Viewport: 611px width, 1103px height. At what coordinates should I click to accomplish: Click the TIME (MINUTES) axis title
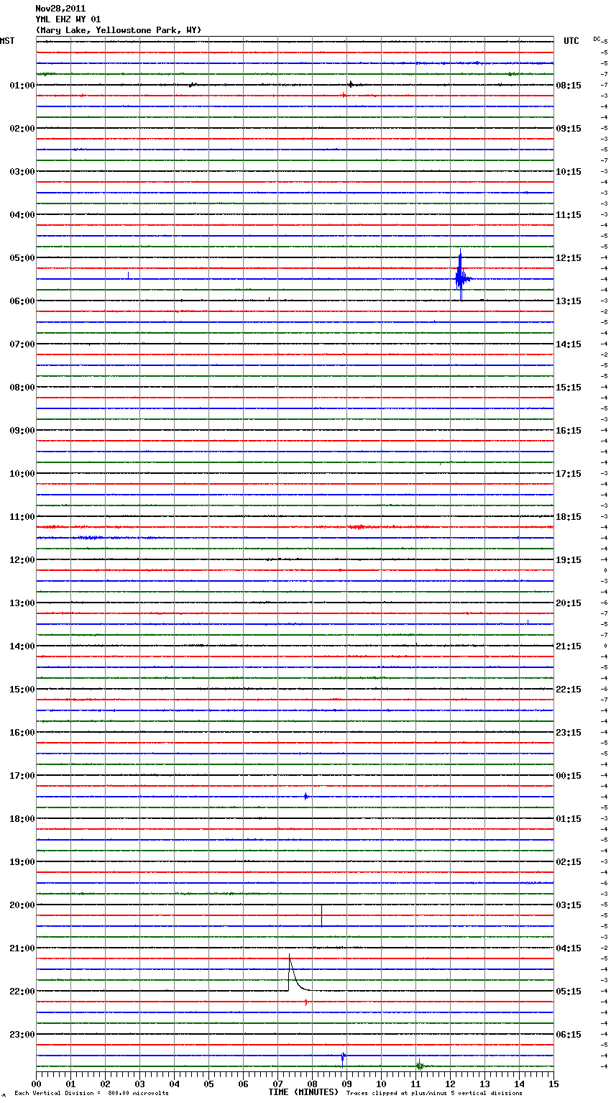click(303, 1092)
